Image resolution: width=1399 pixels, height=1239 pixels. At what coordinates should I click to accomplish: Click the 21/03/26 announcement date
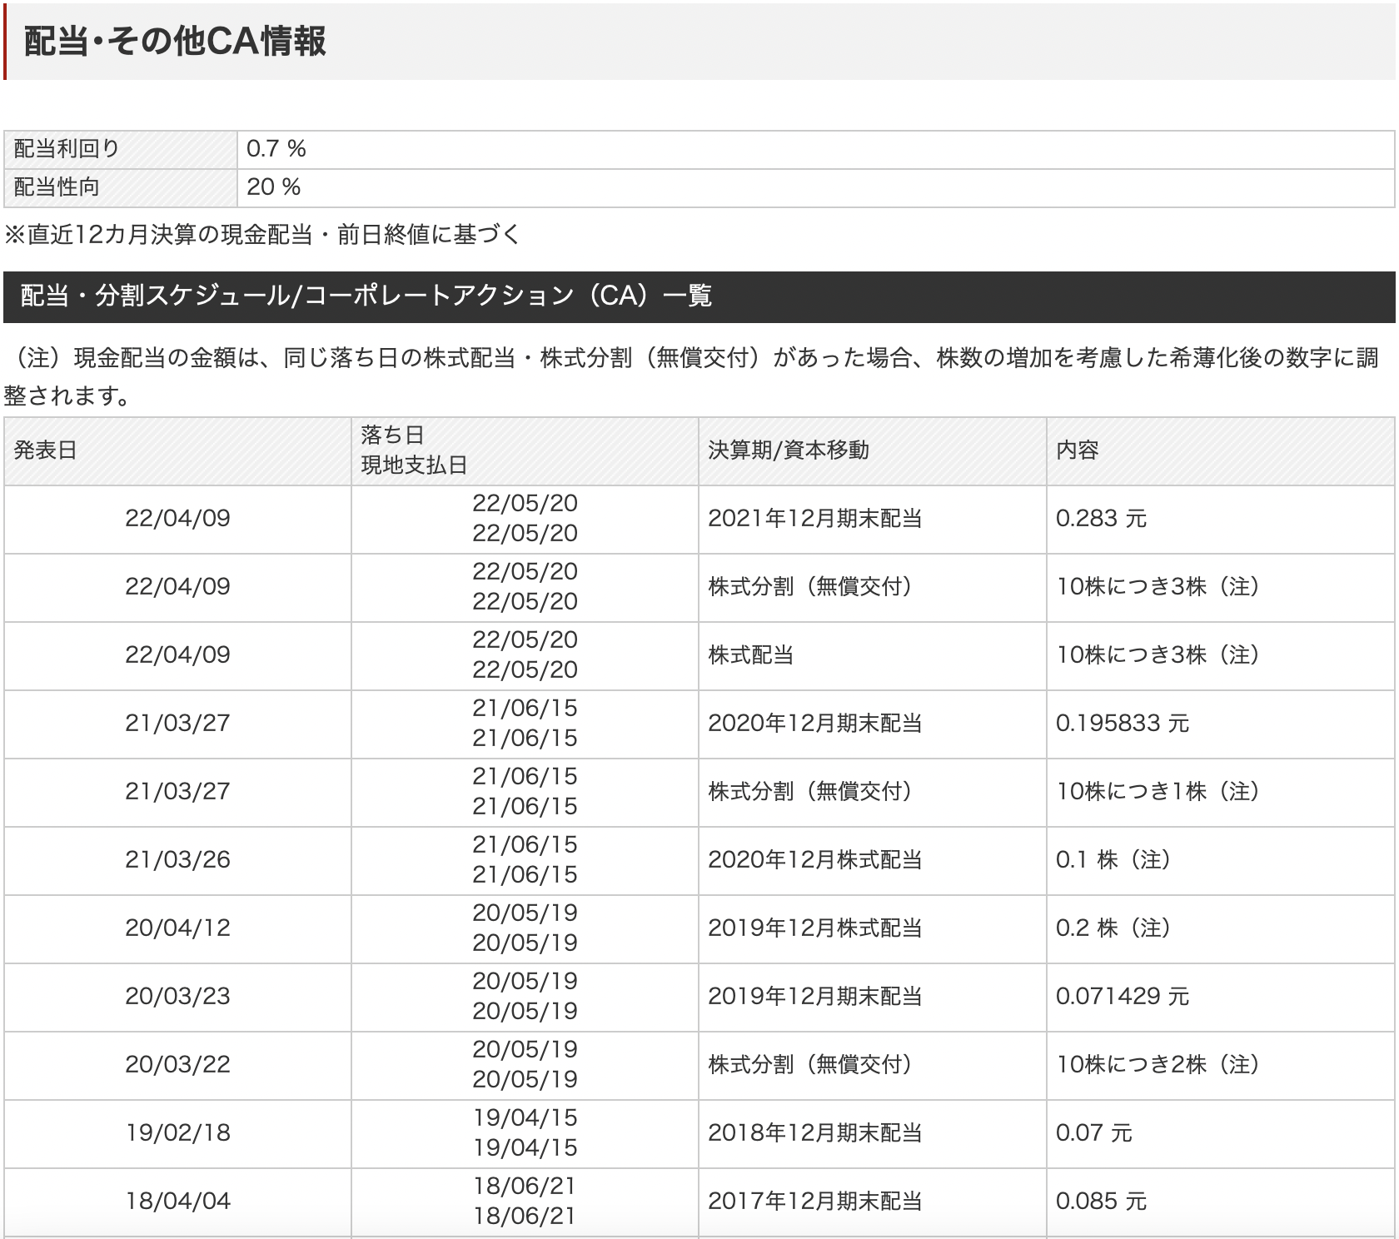pyautogui.click(x=177, y=860)
